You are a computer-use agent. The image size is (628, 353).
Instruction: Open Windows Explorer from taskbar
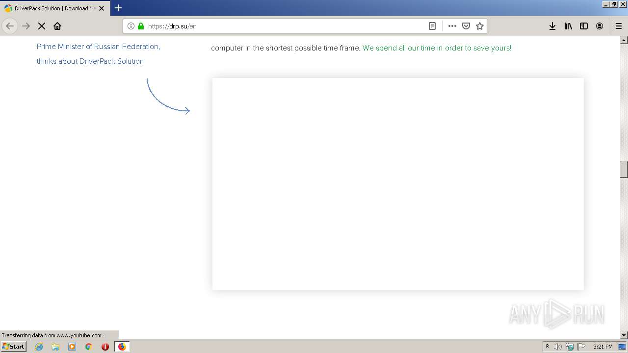click(55, 347)
